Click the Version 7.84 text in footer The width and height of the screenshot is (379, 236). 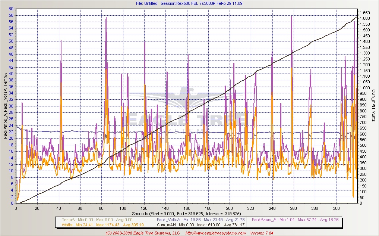[264, 233]
